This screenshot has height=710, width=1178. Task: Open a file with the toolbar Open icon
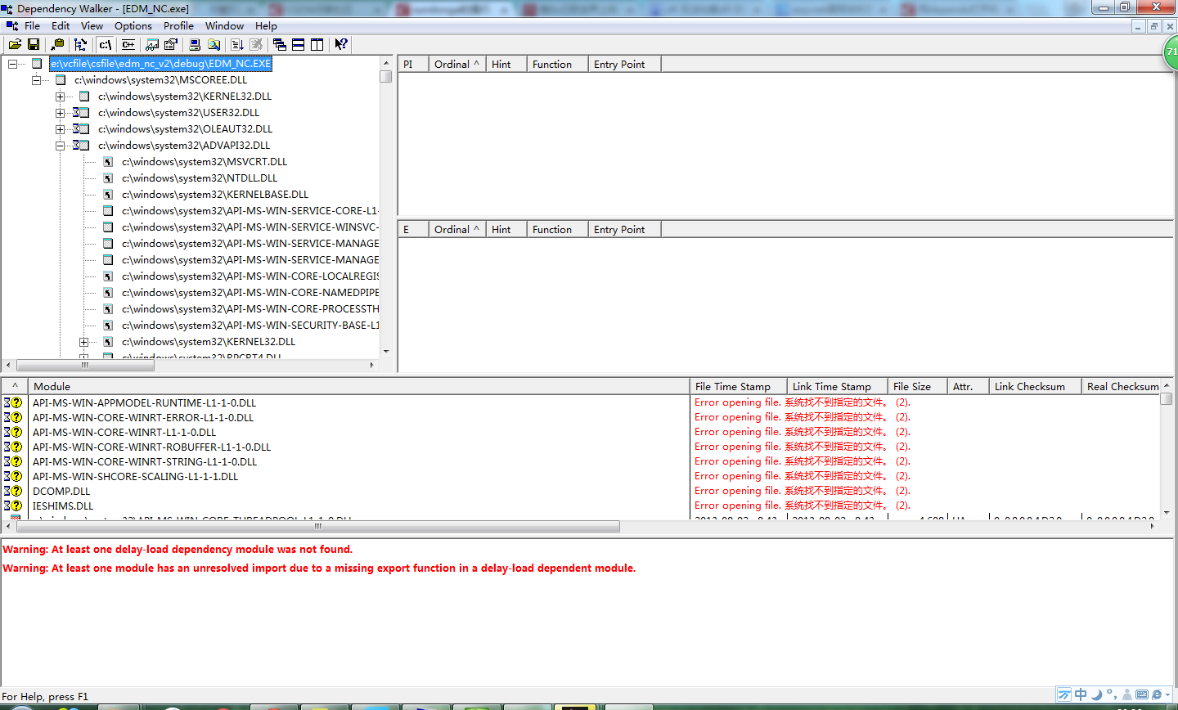[15, 44]
